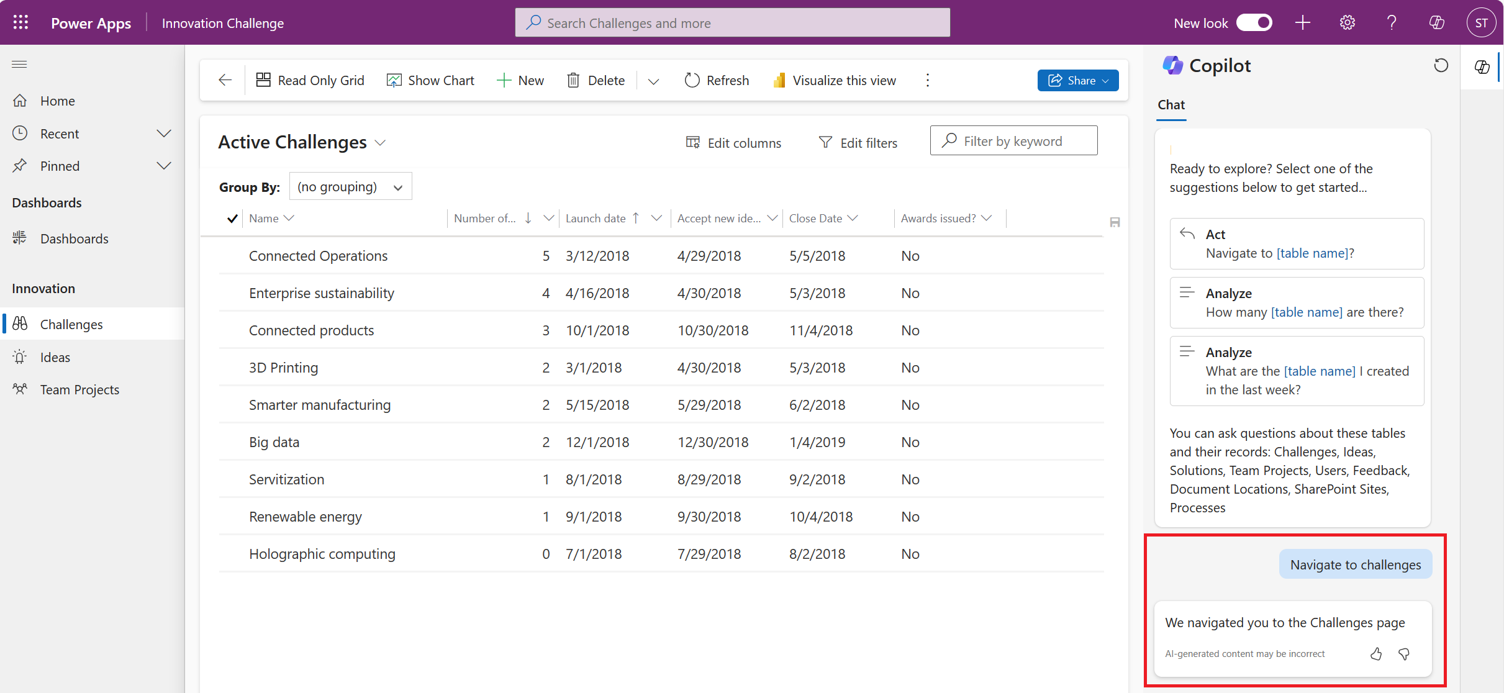Expand the Share button dropdown
The image size is (1504, 693).
tap(1108, 79)
